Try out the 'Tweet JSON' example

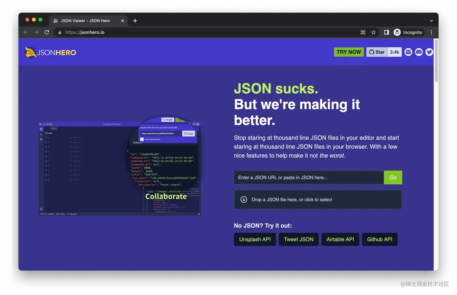click(298, 239)
